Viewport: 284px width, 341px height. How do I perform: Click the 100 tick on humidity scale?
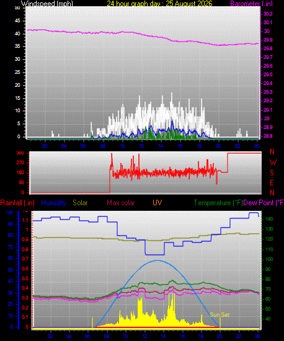[x=9, y=212]
